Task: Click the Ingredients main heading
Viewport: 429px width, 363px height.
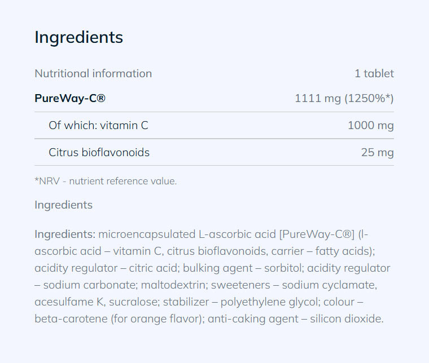Action: coord(78,37)
